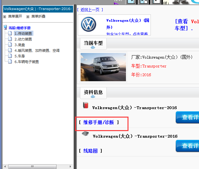Image resolution: width=199 pixels, height=169 pixels.
Task: Click the page icon beside 4.暖风装置
Action: tap(10, 50)
